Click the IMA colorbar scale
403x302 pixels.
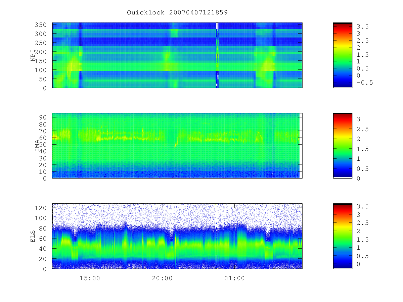point(343,145)
